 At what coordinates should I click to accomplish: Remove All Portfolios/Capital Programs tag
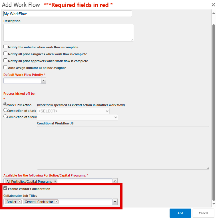tap(55, 181)
